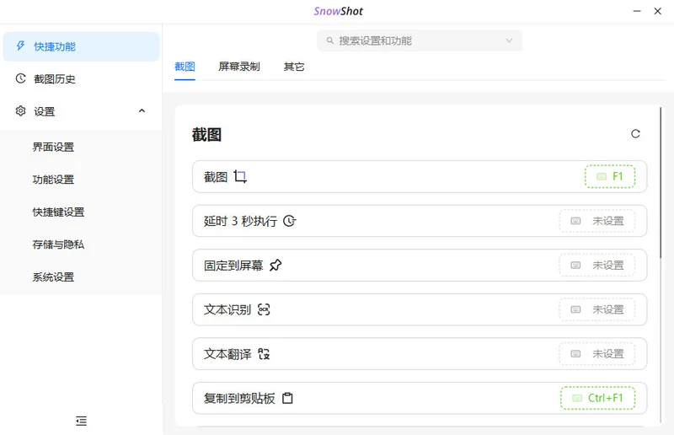Click the translate icon beside 文本翻译
Screen dimensions: 674x435
[x=264, y=354]
